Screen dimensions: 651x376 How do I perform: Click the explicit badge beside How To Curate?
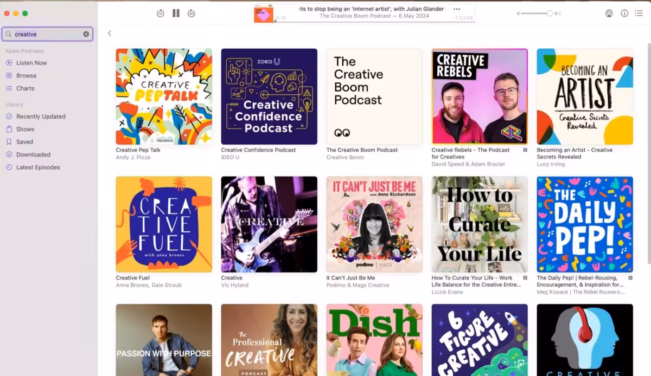[525, 278]
